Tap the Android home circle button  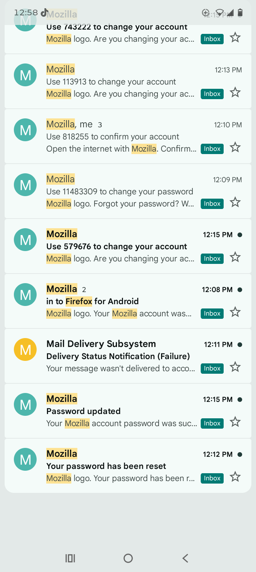[128, 558]
